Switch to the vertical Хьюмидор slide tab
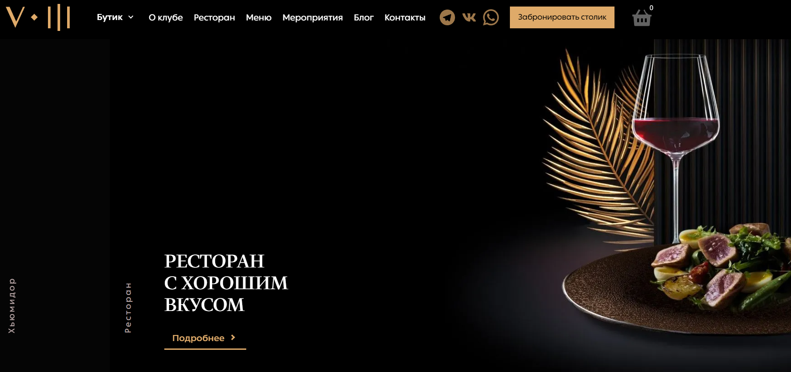Screen dimensions: 791x372 [x=12, y=306]
